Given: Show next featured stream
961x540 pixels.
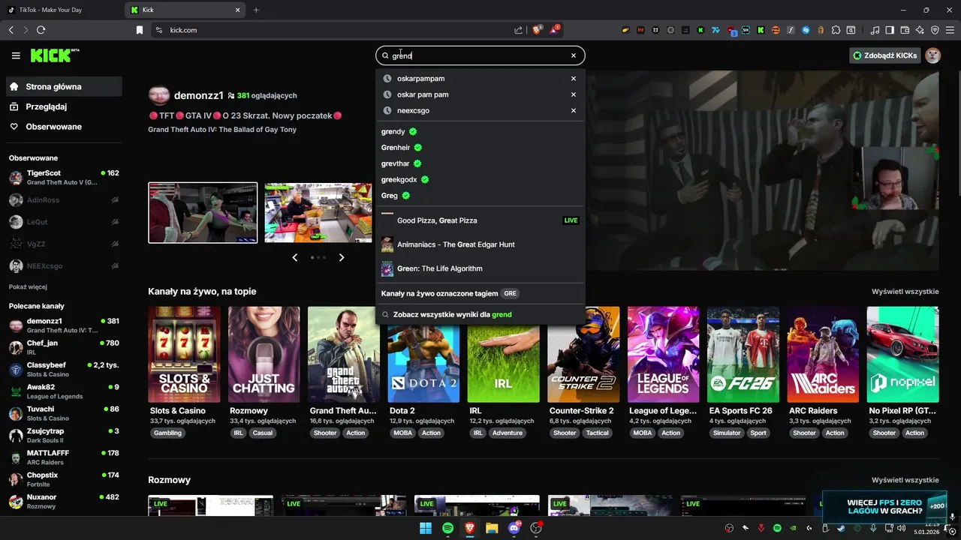Looking at the screenshot, I should [x=342, y=257].
